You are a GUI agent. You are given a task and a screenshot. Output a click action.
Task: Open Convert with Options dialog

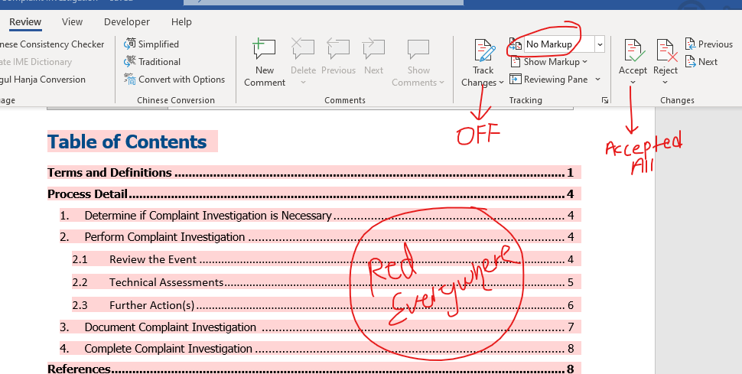[174, 79]
